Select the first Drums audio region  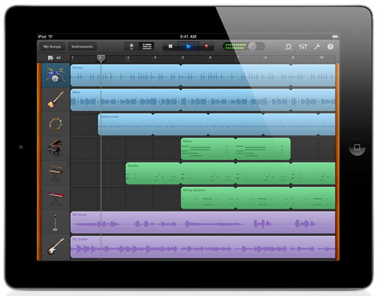[125, 75]
